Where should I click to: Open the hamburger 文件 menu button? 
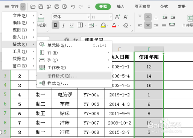12,6
